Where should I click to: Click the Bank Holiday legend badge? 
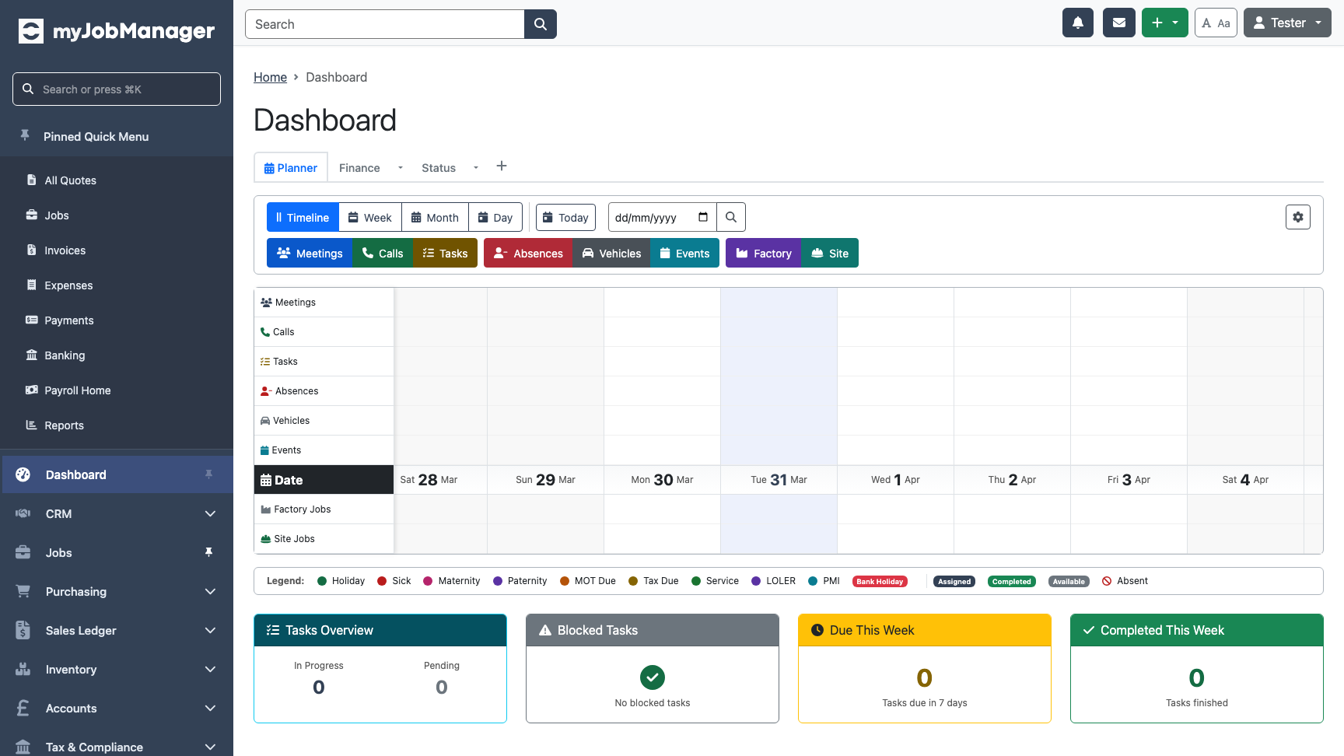point(880,581)
